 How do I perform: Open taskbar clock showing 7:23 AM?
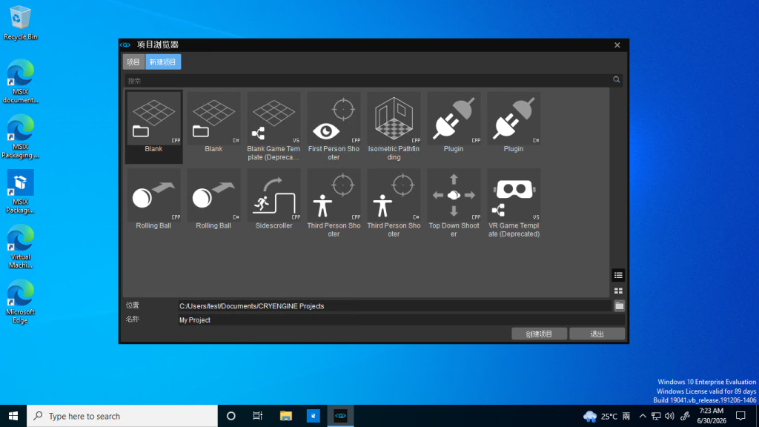712,416
